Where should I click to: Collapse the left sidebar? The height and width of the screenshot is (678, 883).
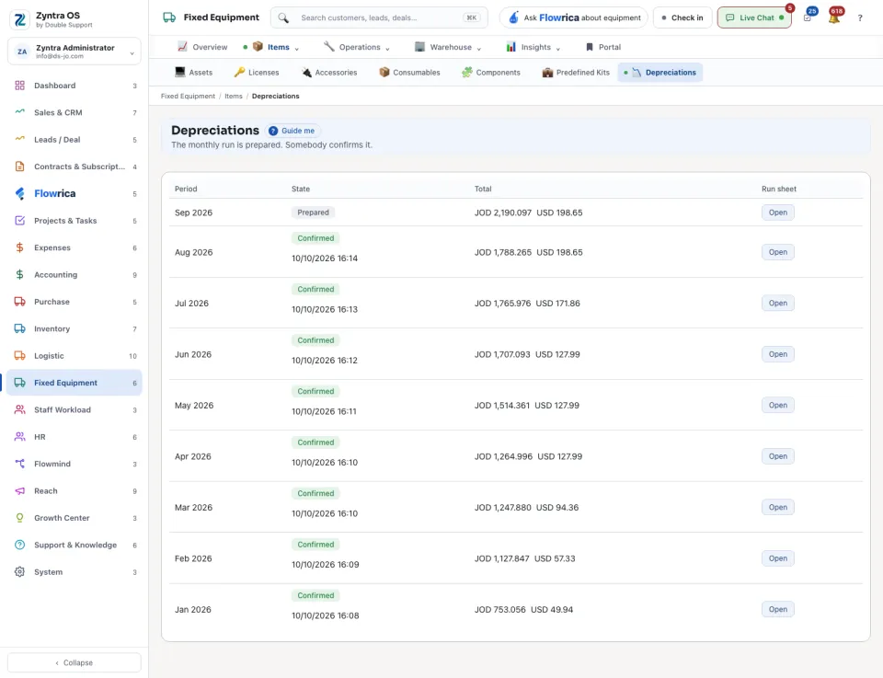(75, 662)
